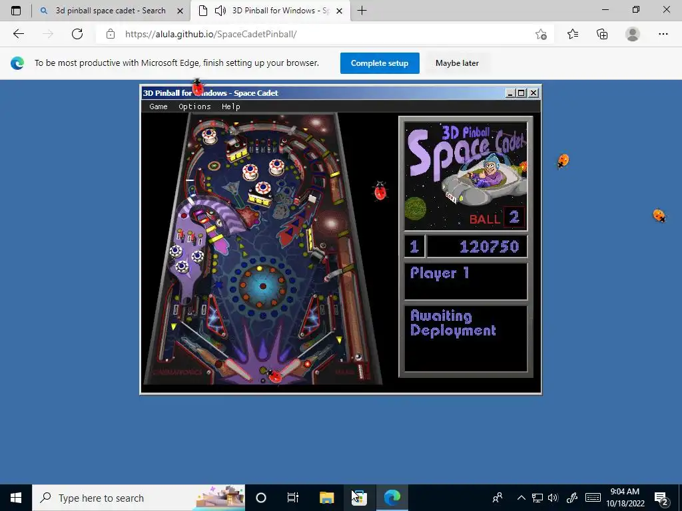Open Task View on the taskbar
This screenshot has height=511, width=682.
pos(293,498)
